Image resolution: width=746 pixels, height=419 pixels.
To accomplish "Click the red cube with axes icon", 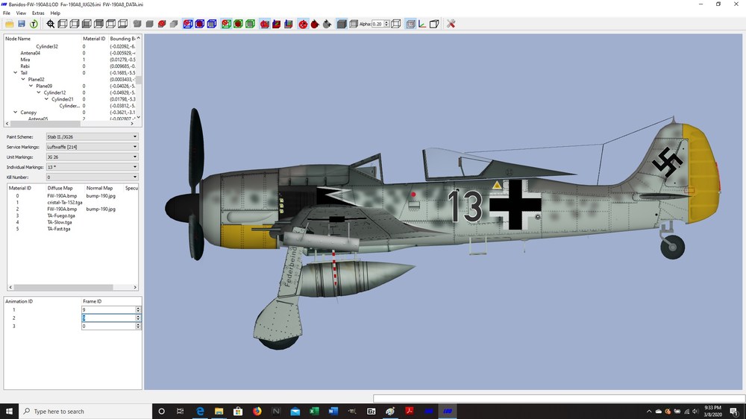I will tap(277, 24).
